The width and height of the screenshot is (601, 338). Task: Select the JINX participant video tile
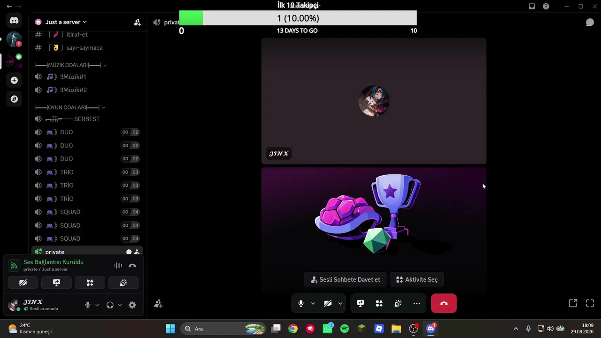374,101
